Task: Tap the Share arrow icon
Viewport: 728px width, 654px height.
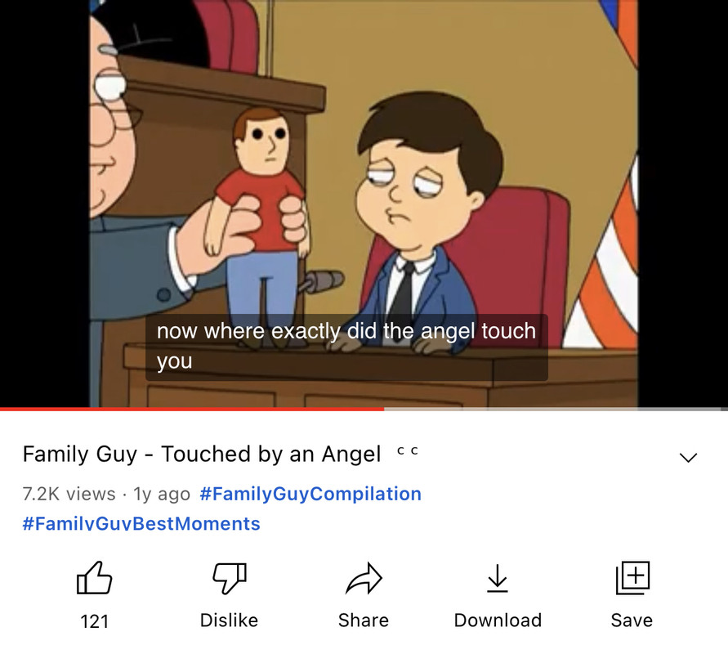Action: (364, 578)
